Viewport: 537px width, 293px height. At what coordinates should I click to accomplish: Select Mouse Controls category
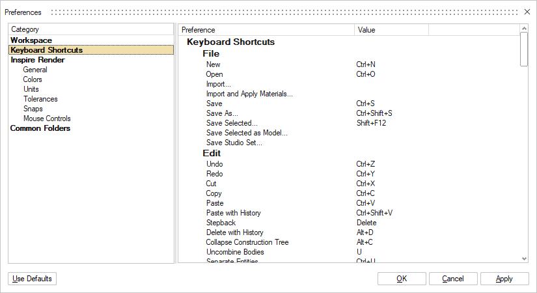click(47, 119)
